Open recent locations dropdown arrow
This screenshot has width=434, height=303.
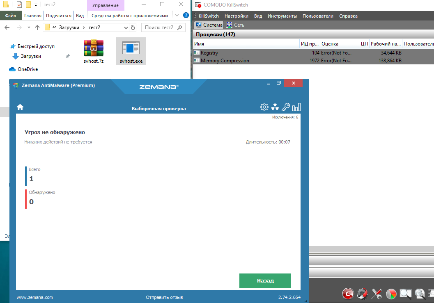[x=29, y=27]
